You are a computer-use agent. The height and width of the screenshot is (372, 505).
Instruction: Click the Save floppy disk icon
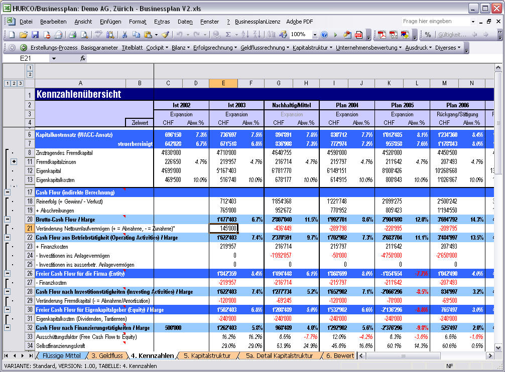pyautogui.click(x=35, y=35)
